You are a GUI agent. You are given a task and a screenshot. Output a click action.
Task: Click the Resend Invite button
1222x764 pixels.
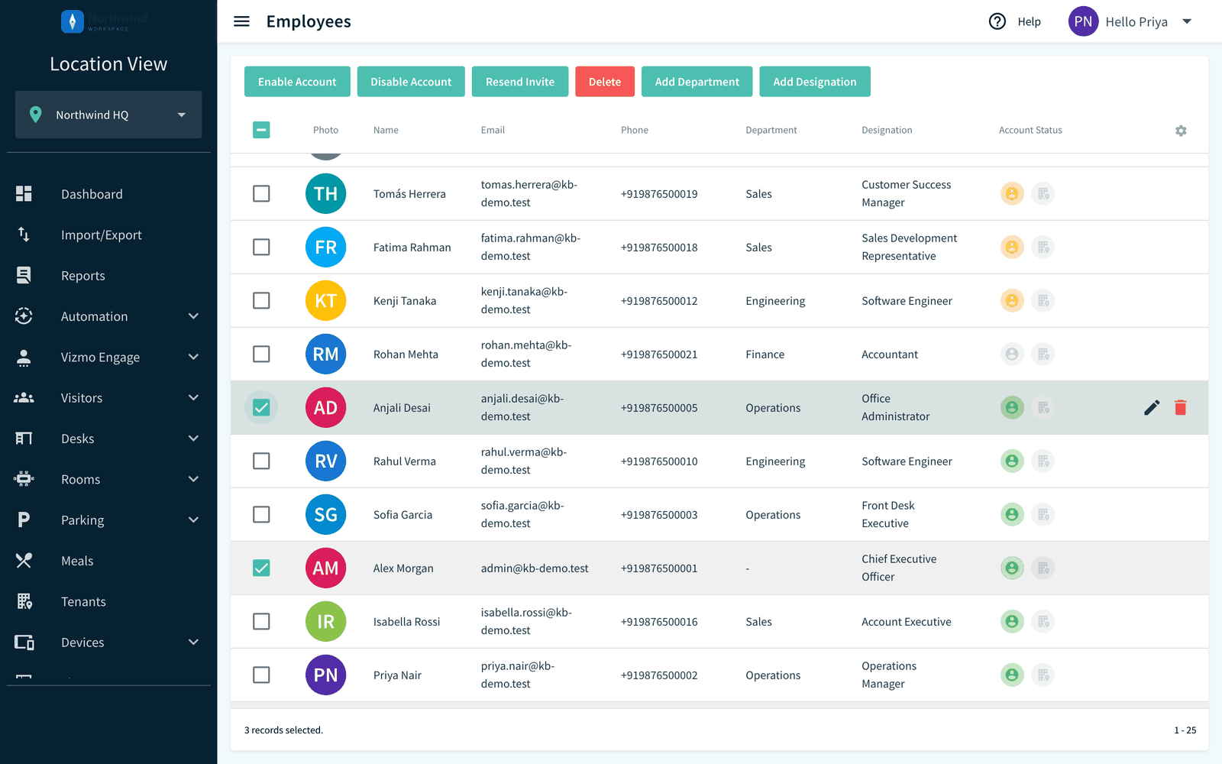pyautogui.click(x=520, y=82)
